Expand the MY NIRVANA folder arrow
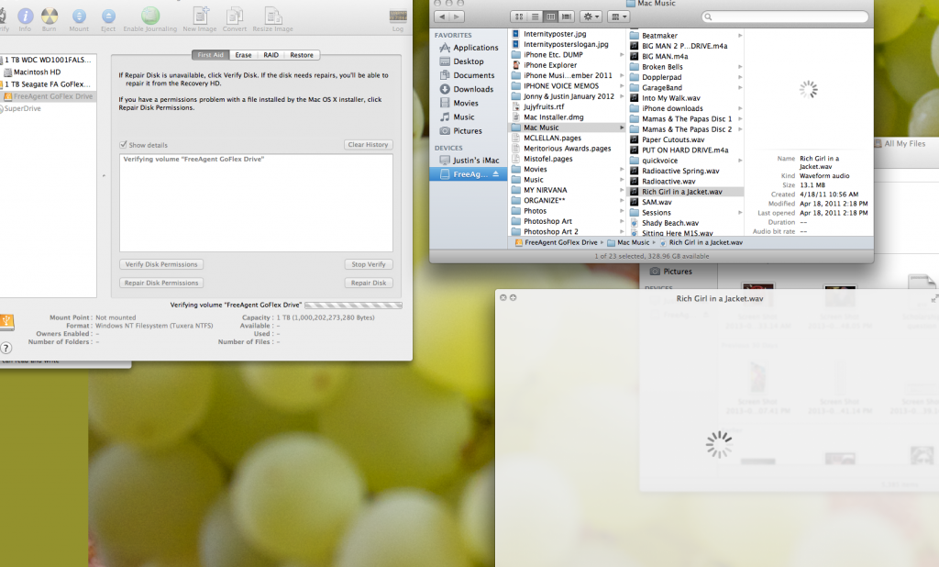Screen dimensions: 939x567 click(x=622, y=190)
